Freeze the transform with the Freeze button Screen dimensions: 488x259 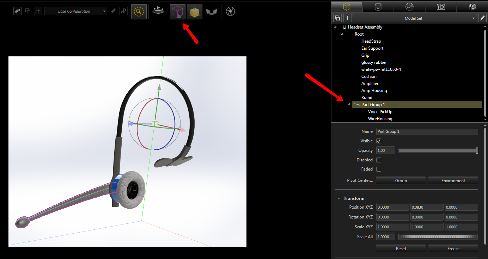(x=453, y=249)
